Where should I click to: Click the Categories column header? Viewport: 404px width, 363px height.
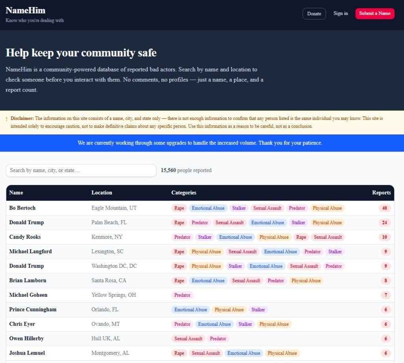183,193
